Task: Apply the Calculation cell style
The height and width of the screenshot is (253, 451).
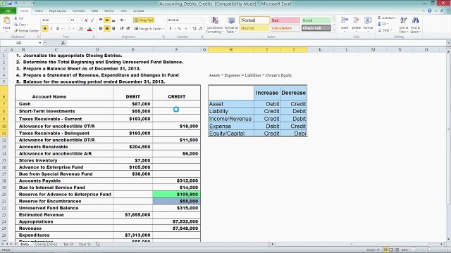Action: point(285,28)
